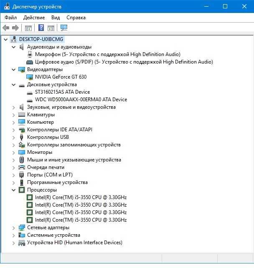
Task: Click the DESKTOP-U0IBCMG computer icon
Action: click(x=13, y=39)
